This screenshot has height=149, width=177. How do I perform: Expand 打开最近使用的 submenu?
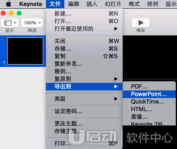tap(84, 29)
